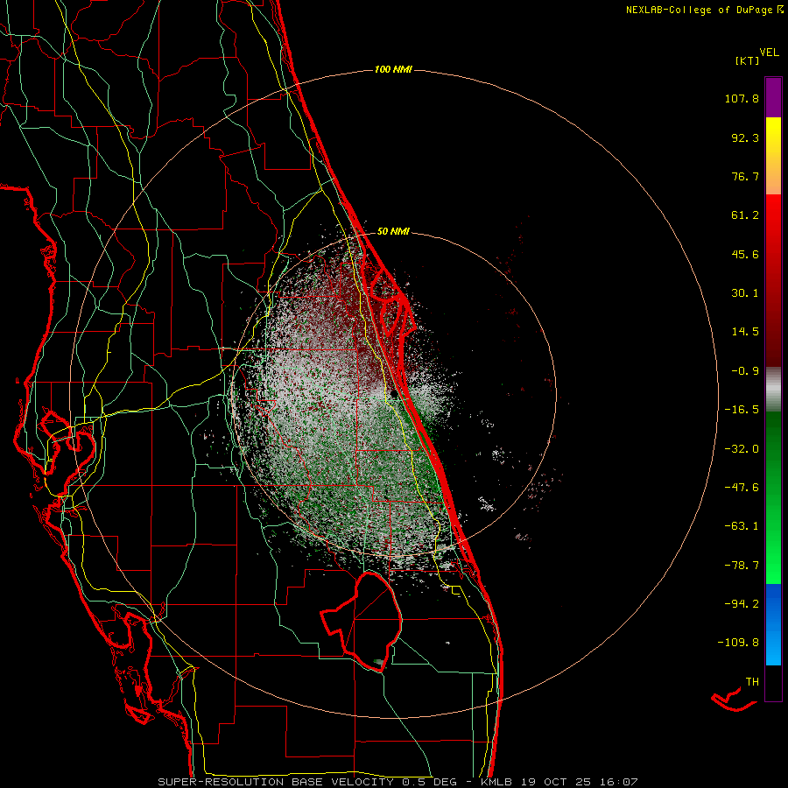Click the -16.5 velocity scale value
Image resolution: width=788 pixels, height=788 pixels.
tap(742, 410)
